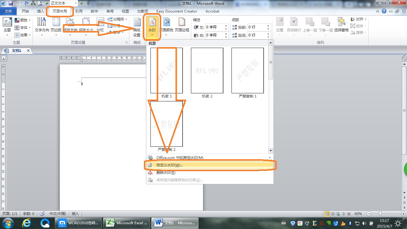This screenshot has width=407, height=229.
Task: Click the Windows Start button
Action: 7,223
